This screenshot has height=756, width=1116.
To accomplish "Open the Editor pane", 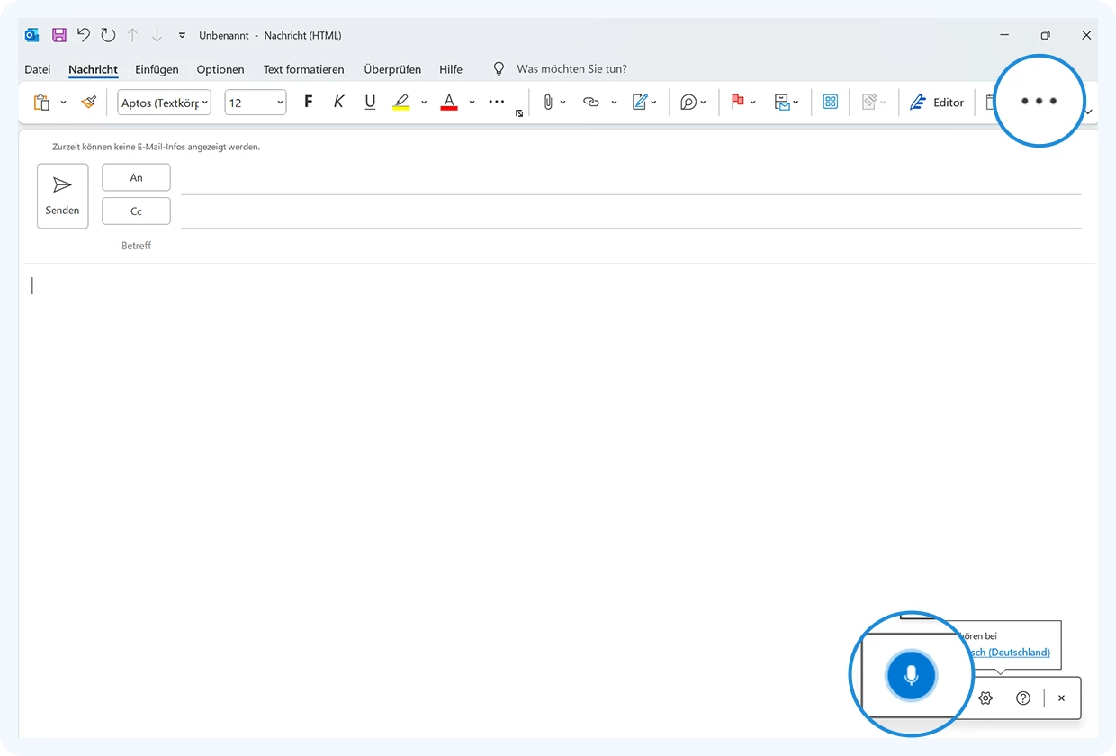I will point(937,102).
